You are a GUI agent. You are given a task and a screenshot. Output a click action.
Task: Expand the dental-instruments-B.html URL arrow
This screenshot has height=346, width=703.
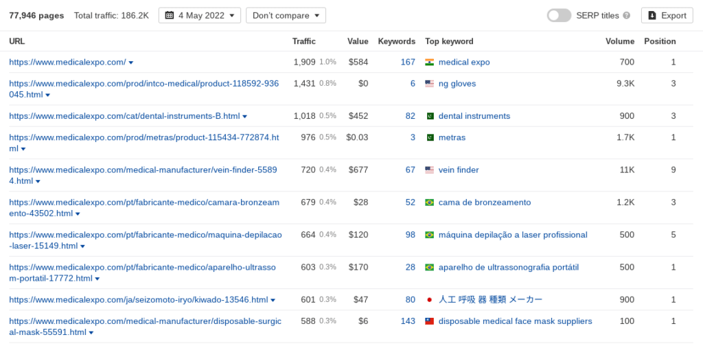point(245,117)
